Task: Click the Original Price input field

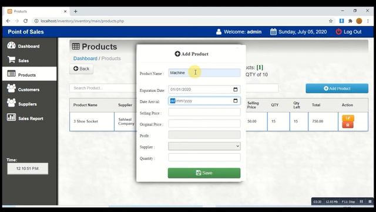Action: tap(204, 124)
